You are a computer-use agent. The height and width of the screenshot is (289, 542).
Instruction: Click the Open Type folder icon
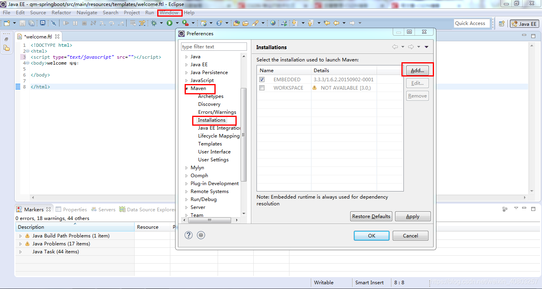coord(237,23)
